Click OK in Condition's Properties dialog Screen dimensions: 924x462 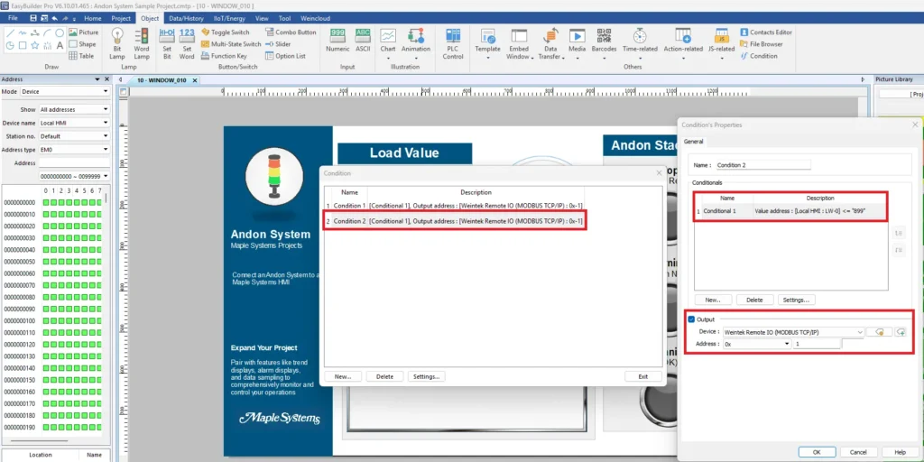coord(817,452)
